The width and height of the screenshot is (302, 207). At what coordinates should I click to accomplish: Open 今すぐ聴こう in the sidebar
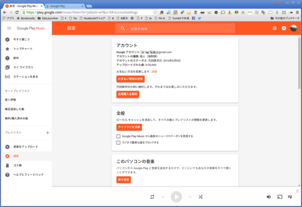point(26,40)
